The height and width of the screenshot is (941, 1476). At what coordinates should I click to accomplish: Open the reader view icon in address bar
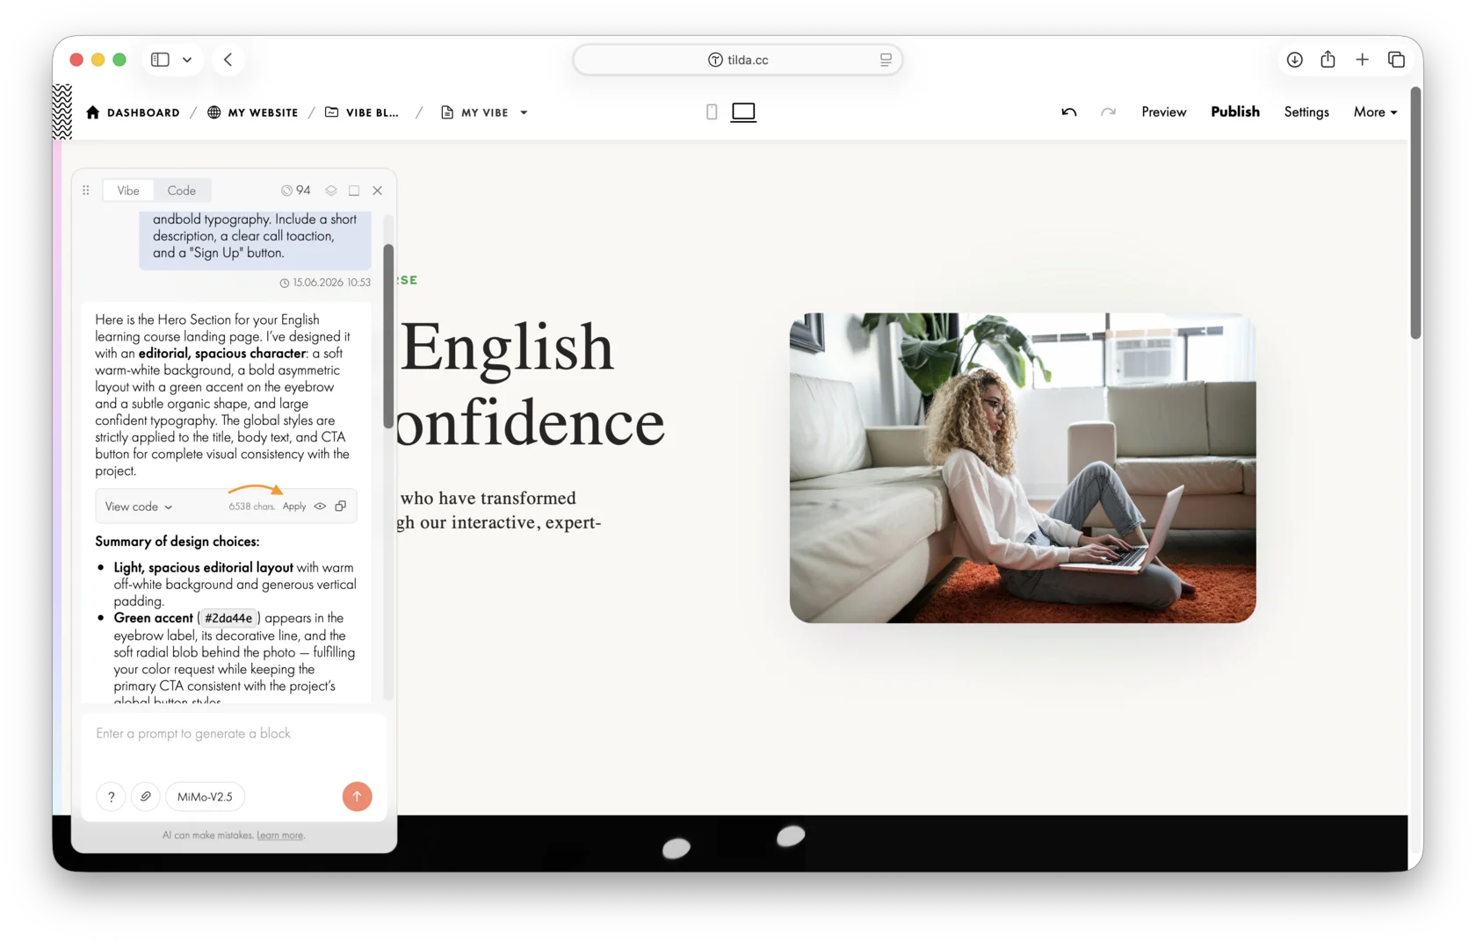click(x=886, y=60)
